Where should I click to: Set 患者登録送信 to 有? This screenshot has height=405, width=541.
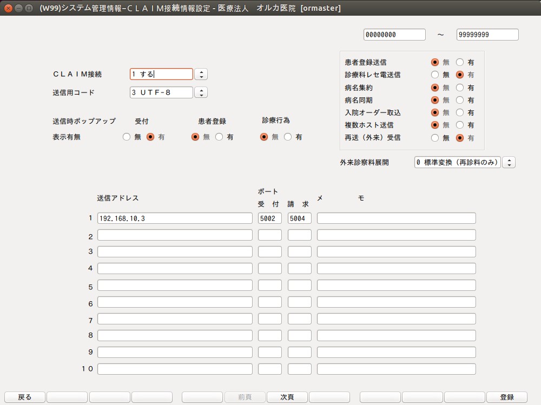(x=459, y=62)
